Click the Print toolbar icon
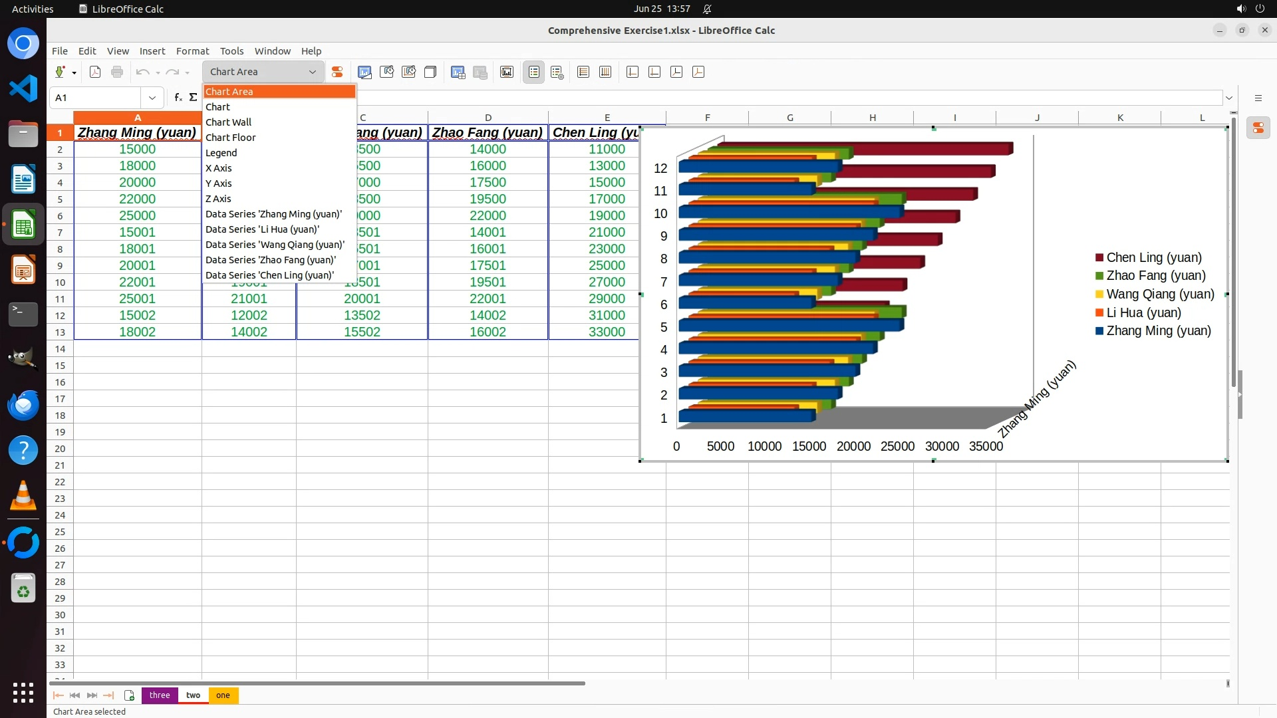Viewport: 1277px width, 718px height. (117, 72)
